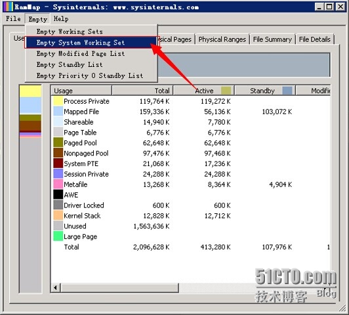The height and width of the screenshot is (315, 349).
Task: Open the Physical Pages tab
Action: tap(176, 39)
